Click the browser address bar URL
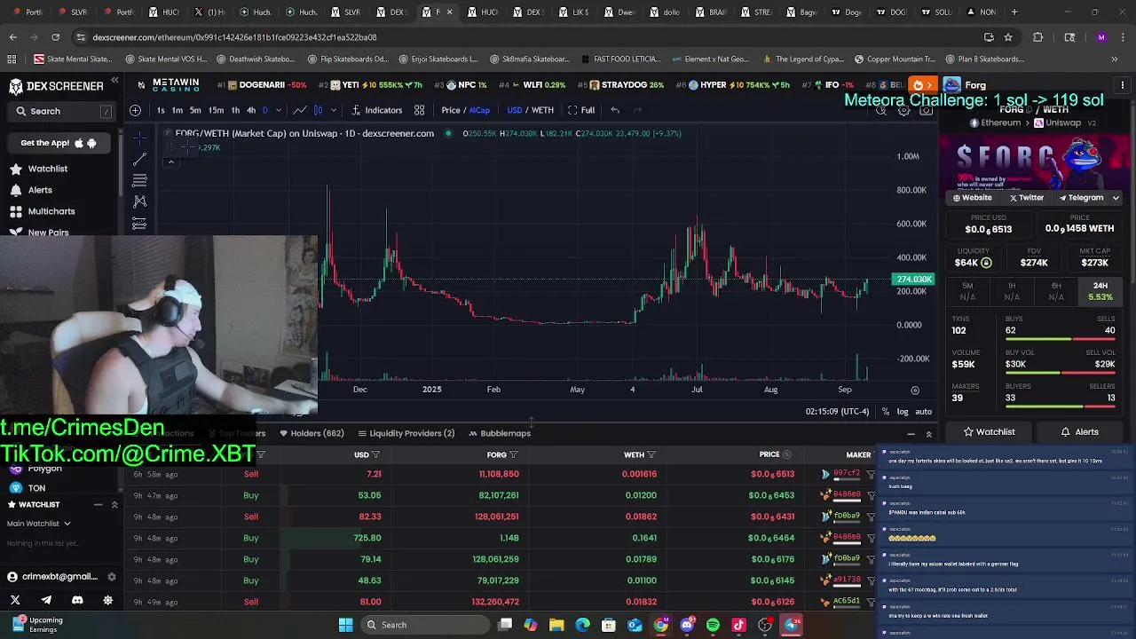1136x639 pixels. (234, 37)
